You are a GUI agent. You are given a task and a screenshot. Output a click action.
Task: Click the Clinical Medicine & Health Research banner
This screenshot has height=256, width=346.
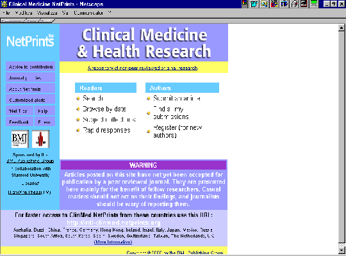click(144, 42)
